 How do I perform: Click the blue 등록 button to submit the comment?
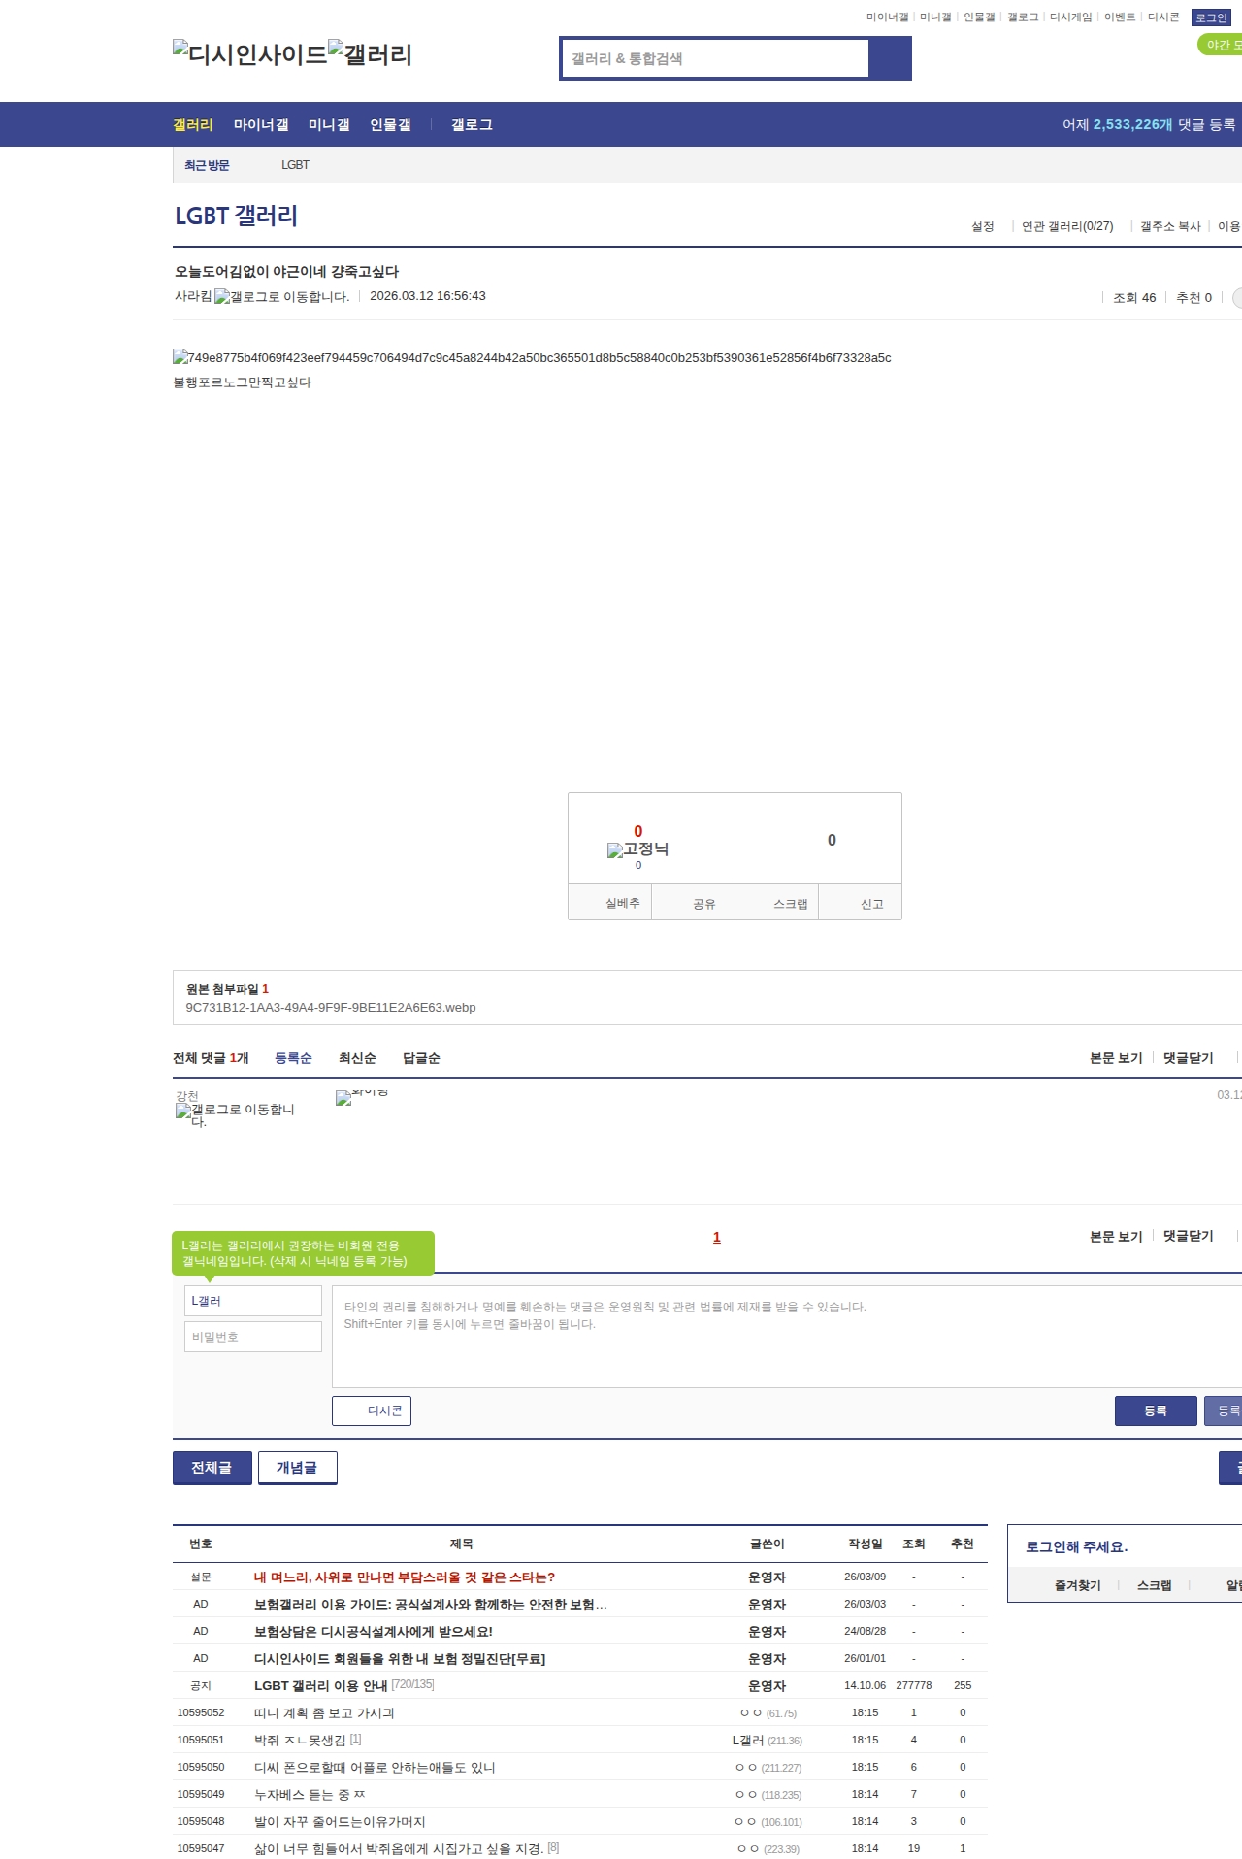(x=1155, y=1411)
